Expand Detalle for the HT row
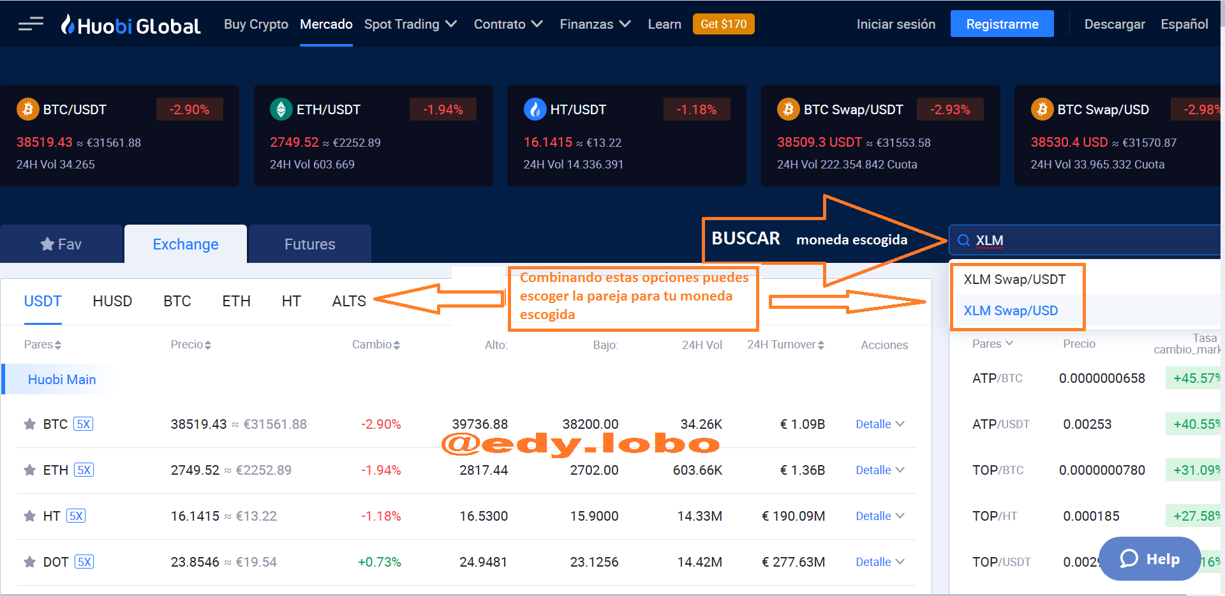Screen dimensions: 1225x596 coord(880,516)
